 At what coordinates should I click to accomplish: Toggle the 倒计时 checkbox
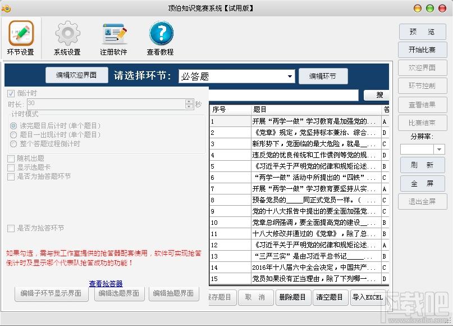[x=11, y=93]
